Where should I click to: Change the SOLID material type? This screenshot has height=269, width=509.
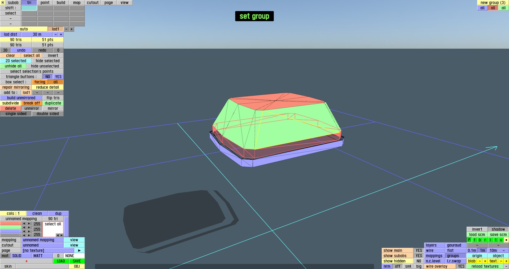tap(21, 256)
